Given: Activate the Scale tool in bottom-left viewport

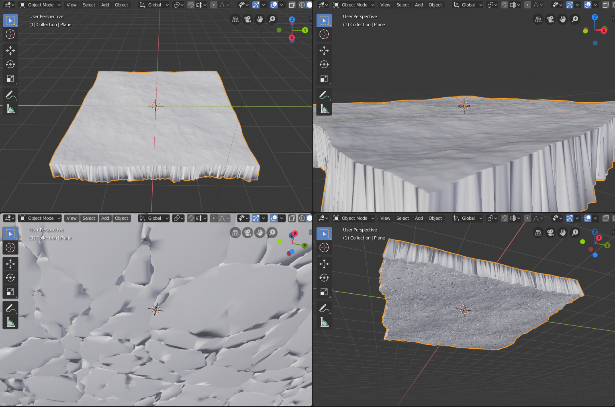Looking at the screenshot, I should (x=10, y=292).
